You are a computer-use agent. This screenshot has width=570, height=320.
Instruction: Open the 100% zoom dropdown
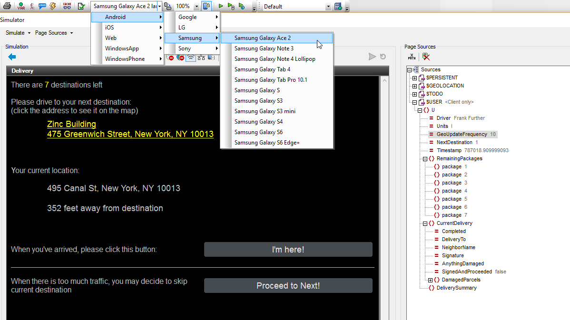click(197, 7)
